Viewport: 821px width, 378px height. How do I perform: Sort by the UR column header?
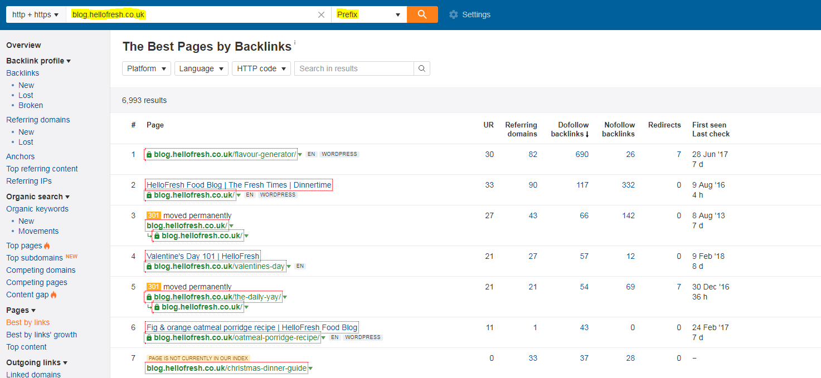point(488,125)
